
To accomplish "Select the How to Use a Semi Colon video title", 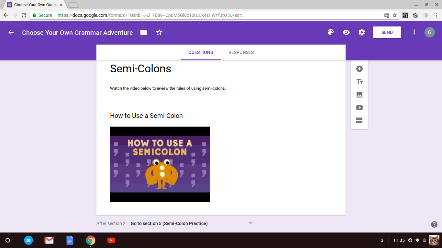I will pyautogui.click(x=146, y=116).
